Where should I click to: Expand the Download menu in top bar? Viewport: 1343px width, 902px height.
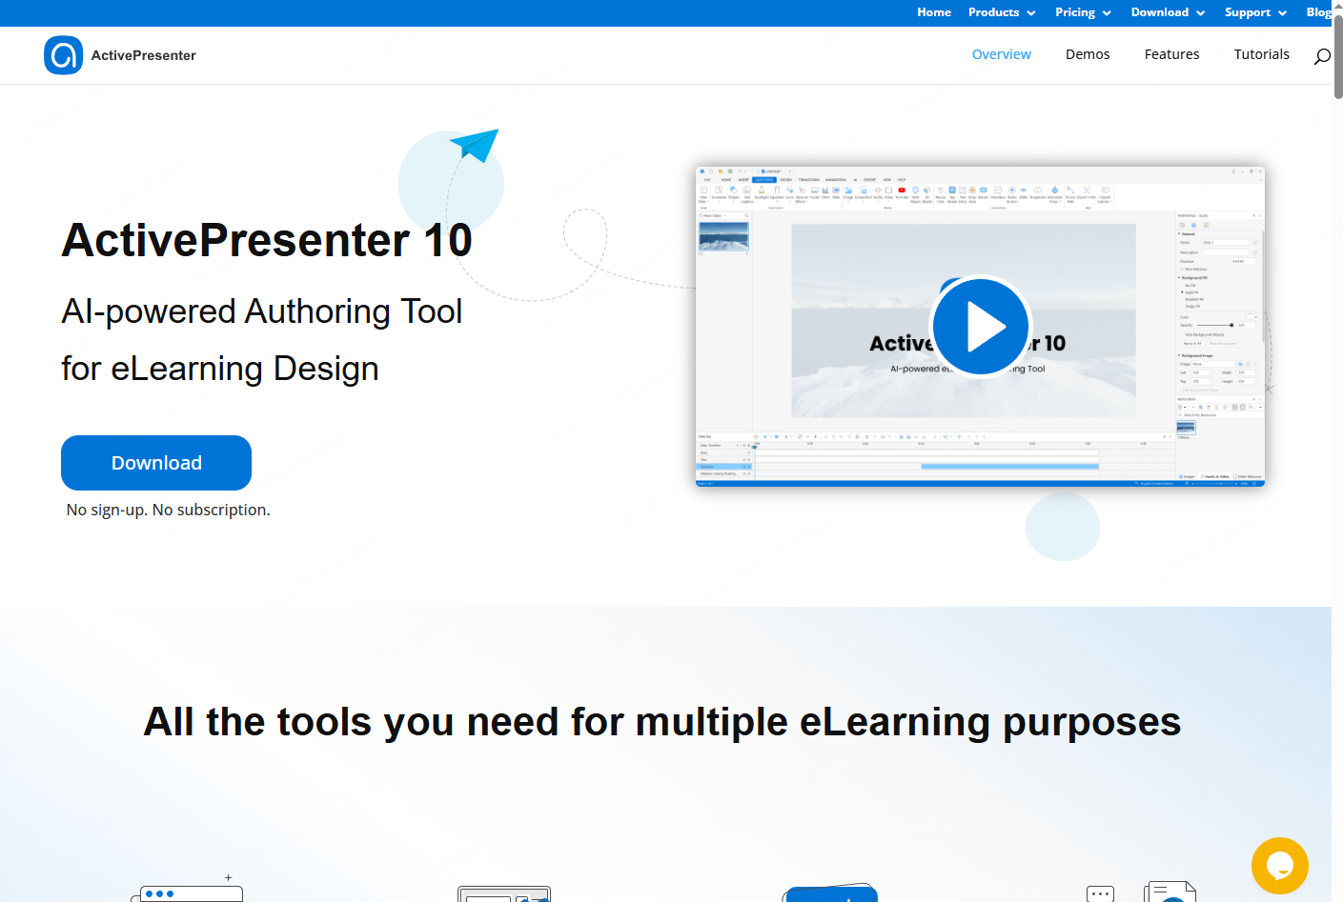[x=1168, y=12]
